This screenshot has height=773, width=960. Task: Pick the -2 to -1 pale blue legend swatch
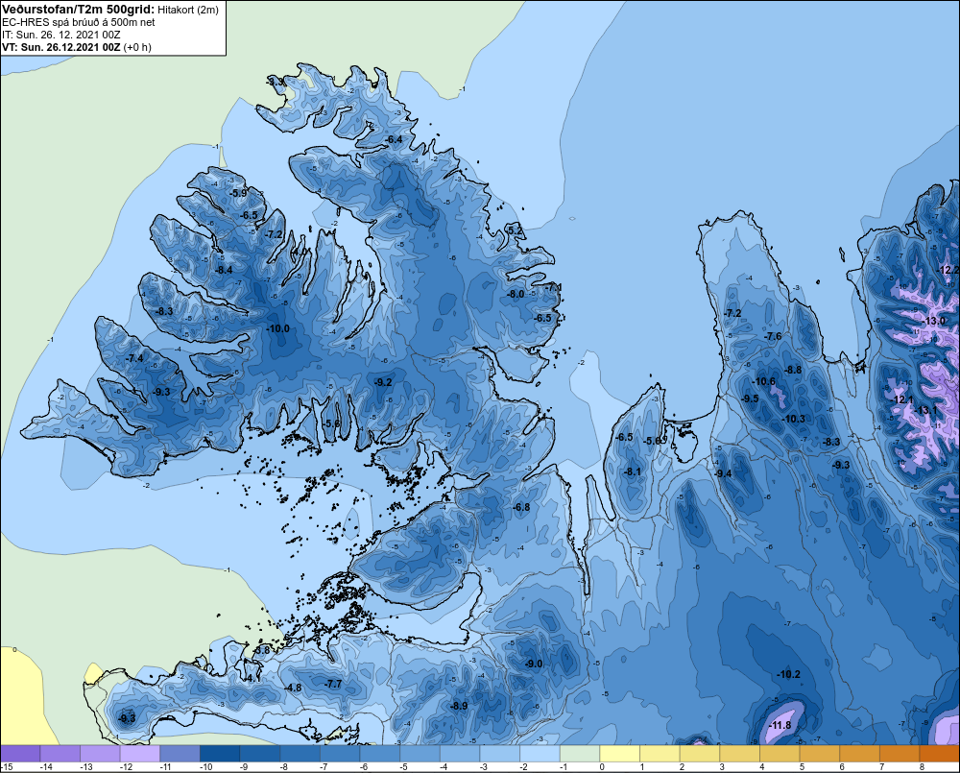[x=540, y=754]
